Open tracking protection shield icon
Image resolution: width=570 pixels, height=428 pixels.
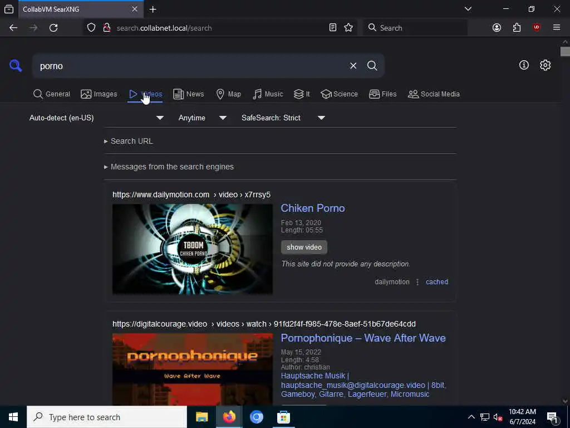pyautogui.click(x=91, y=28)
